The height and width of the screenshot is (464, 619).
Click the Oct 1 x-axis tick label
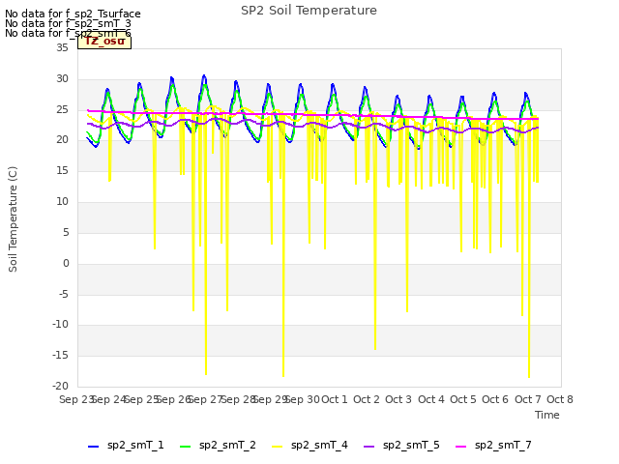tap(335, 399)
